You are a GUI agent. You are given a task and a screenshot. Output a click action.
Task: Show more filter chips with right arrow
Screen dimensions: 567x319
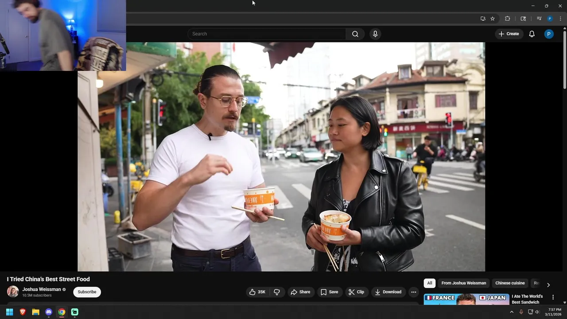[x=548, y=285]
